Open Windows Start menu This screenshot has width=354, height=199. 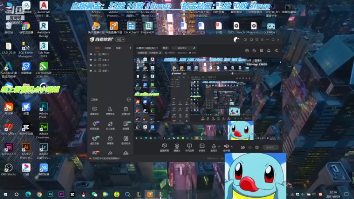pyautogui.click(x=5, y=194)
